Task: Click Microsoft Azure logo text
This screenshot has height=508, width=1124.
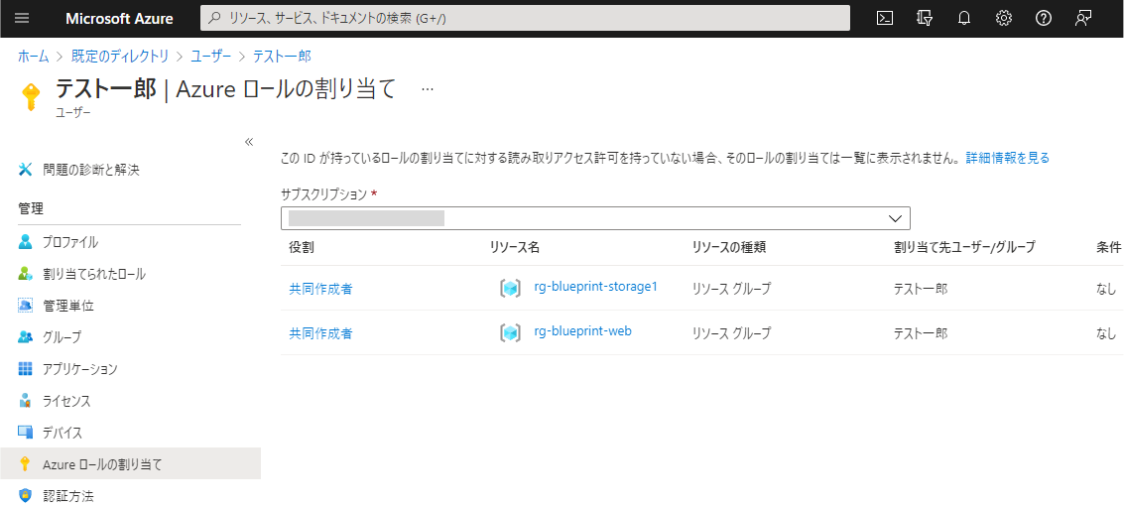Action: click(119, 19)
